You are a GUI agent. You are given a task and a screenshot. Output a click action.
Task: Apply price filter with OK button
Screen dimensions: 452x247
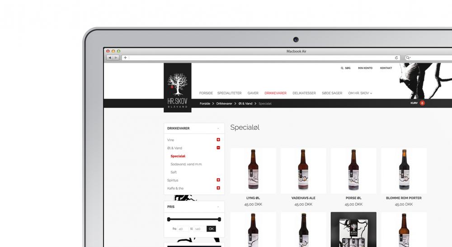211,229
